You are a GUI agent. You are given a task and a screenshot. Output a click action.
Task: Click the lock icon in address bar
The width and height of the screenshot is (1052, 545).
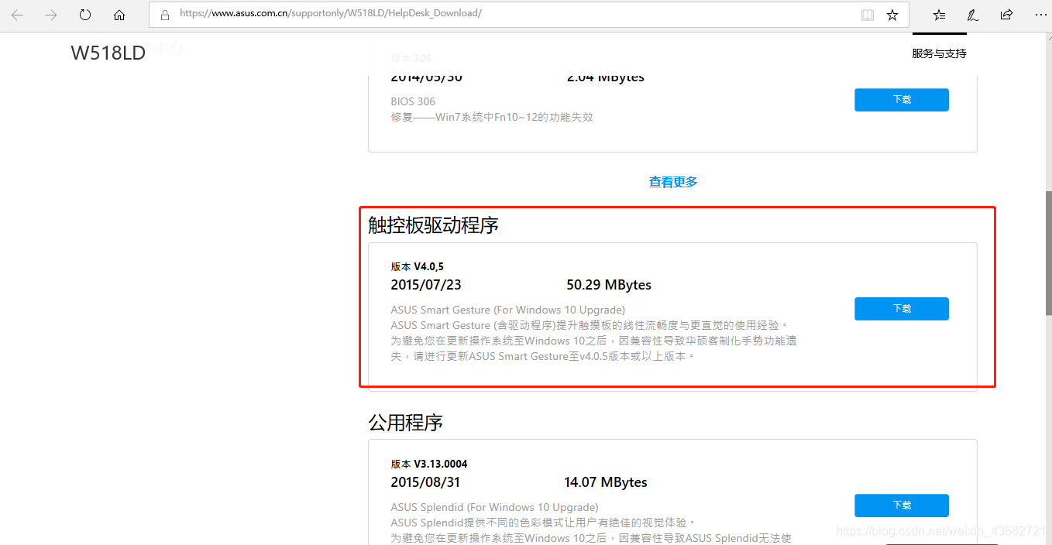coord(164,15)
